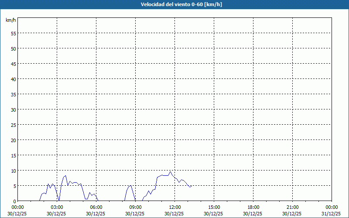The image size is (349, 218).
Task: Select the 18:00 time axis label
Action: pos(253,207)
